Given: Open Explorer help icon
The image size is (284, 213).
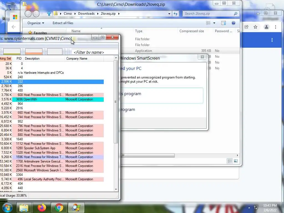Looking at the screenshot, I should click(234, 23).
